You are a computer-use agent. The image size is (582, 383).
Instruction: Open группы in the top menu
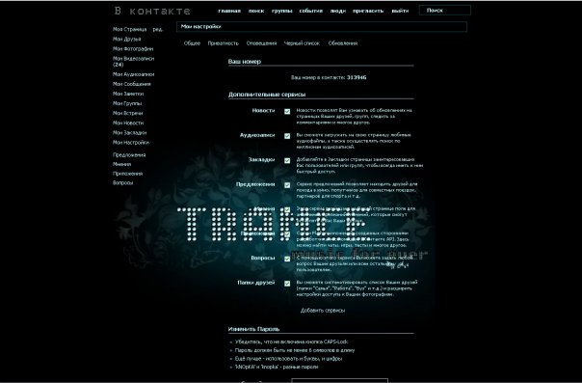[282, 11]
